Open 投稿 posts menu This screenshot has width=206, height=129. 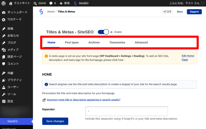pos(16,29)
